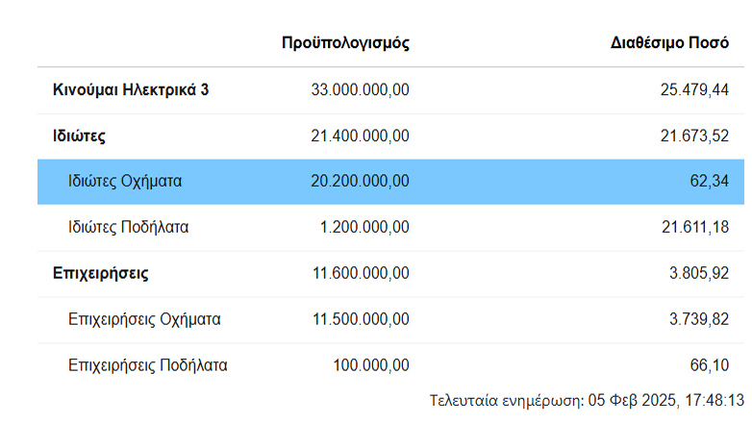Click the Προϋπολογισμός column header
Viewport: 752px width, 423px height.
pyautogui.click(x=346, y=43)
